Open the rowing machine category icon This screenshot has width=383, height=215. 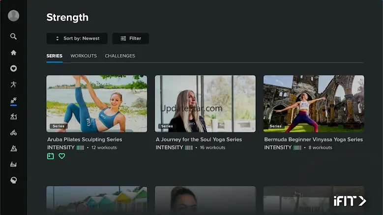pyautogui.click(x=13, y=164)
